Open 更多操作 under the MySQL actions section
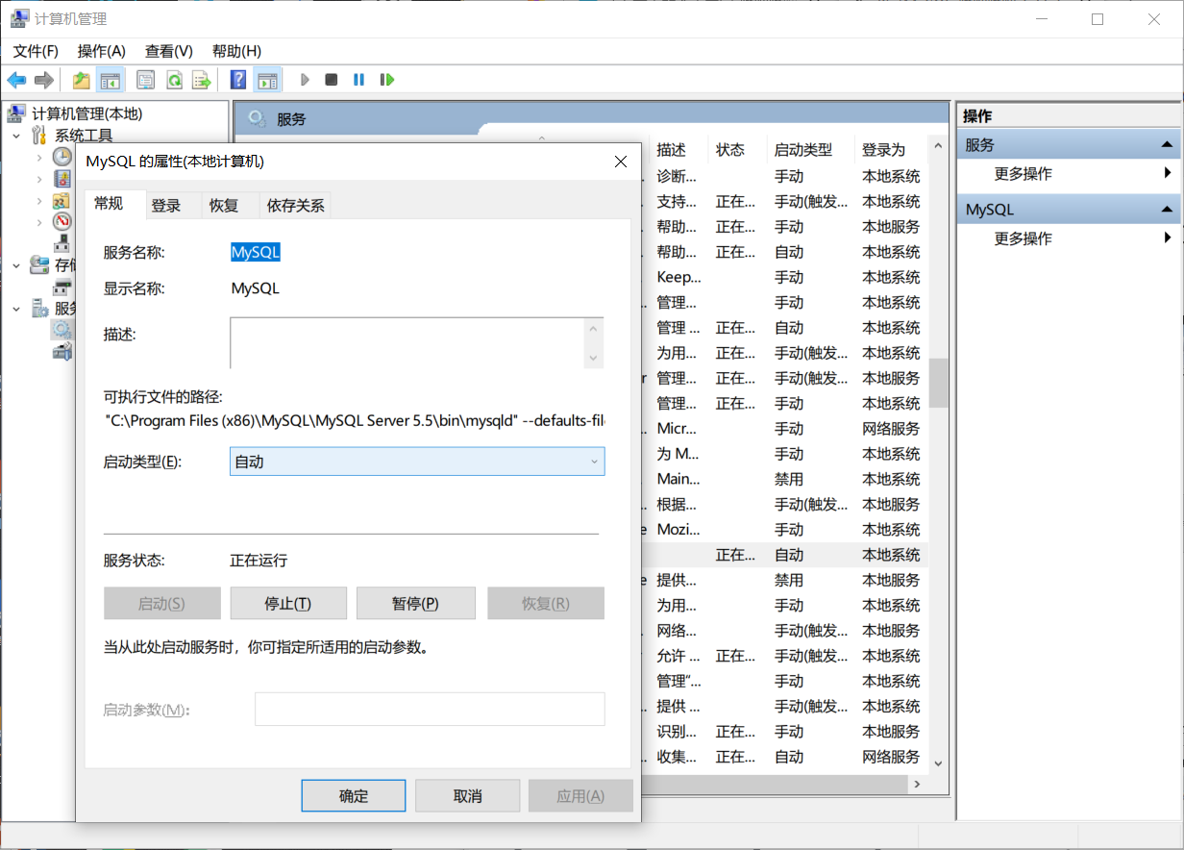The height and width of the screenshot is (850, 1184). pyautogui.click(x=1023, y=238)
